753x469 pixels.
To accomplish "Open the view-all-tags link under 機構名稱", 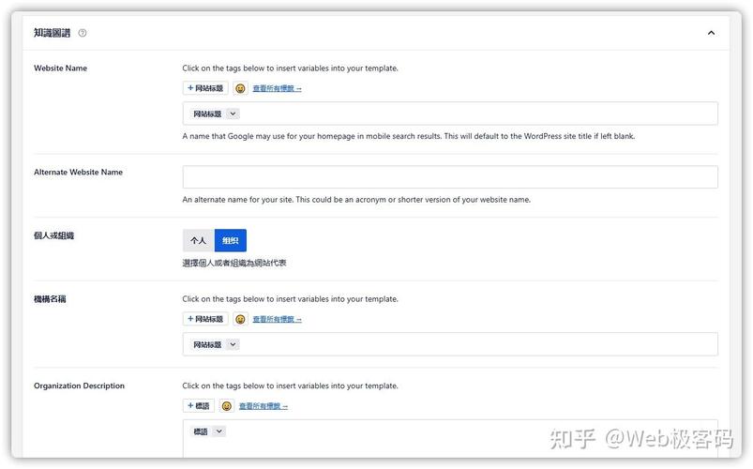I will pos(277,319).
